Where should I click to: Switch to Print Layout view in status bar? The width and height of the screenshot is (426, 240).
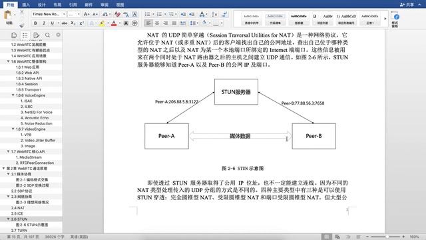[x=327, y=237]
